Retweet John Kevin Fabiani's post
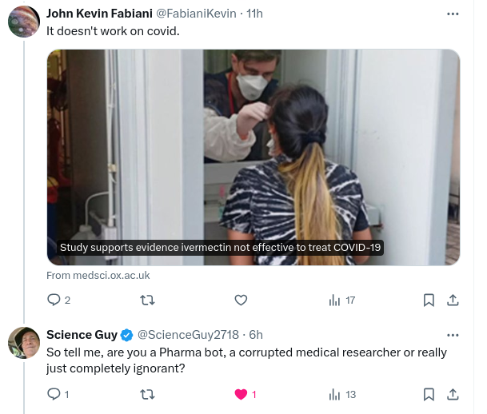 147,300
